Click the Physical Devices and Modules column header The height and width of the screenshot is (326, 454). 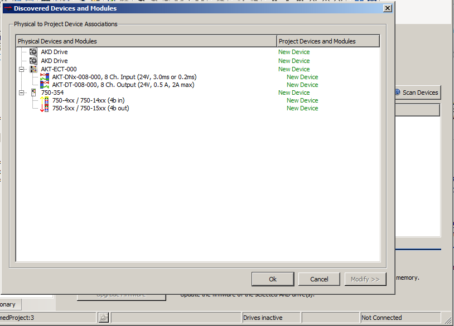tap(147, 41)
